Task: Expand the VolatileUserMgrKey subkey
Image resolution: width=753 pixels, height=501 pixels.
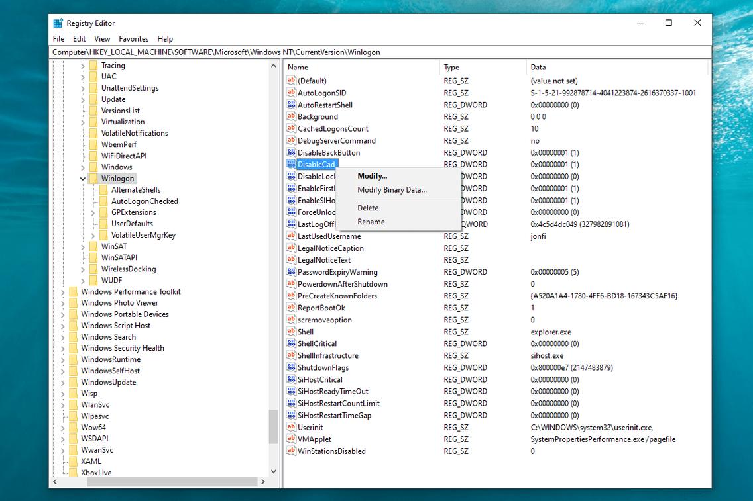Action: pyautogui.click(x=93, y=235)
